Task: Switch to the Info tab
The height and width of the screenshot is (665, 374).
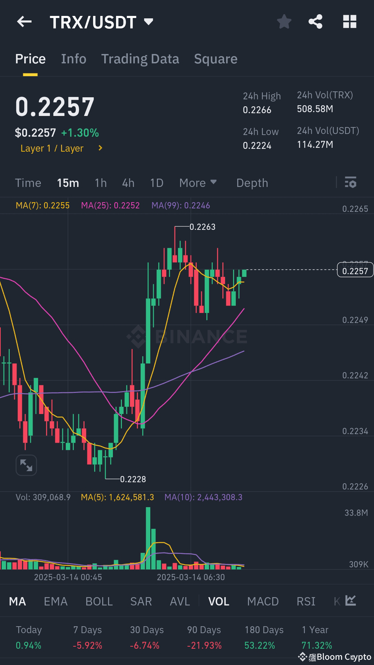Action: pos(73,59)
